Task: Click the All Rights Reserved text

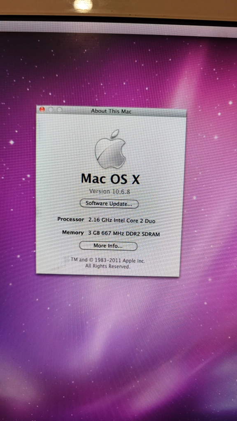Action: click(108, 266)
